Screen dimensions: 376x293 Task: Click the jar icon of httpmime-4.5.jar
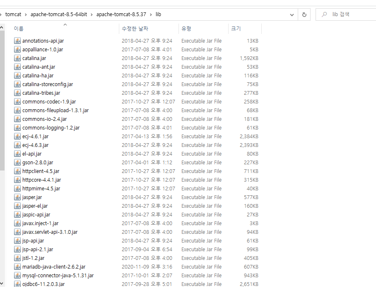click(x=17, y=189)
